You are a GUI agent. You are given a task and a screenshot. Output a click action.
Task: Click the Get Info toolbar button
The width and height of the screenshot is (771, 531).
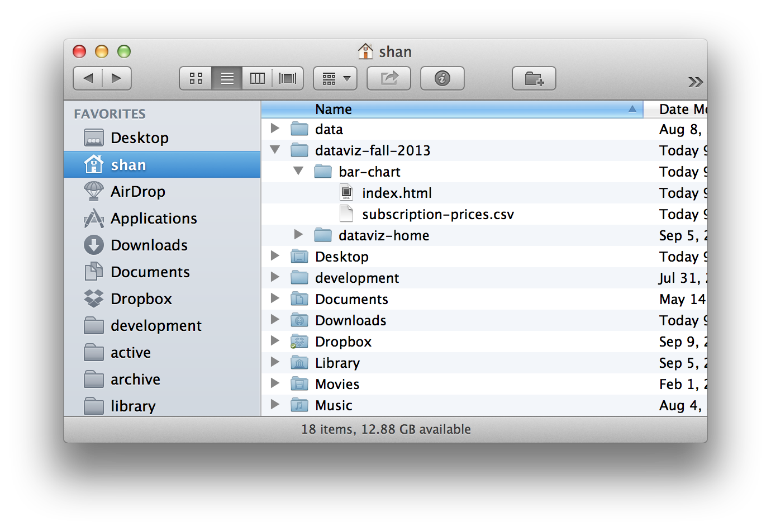click(x=442, y=78)
